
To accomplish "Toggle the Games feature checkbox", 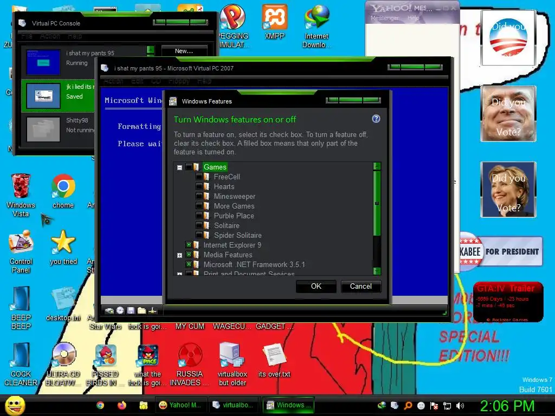I will (x=189, y=167).
